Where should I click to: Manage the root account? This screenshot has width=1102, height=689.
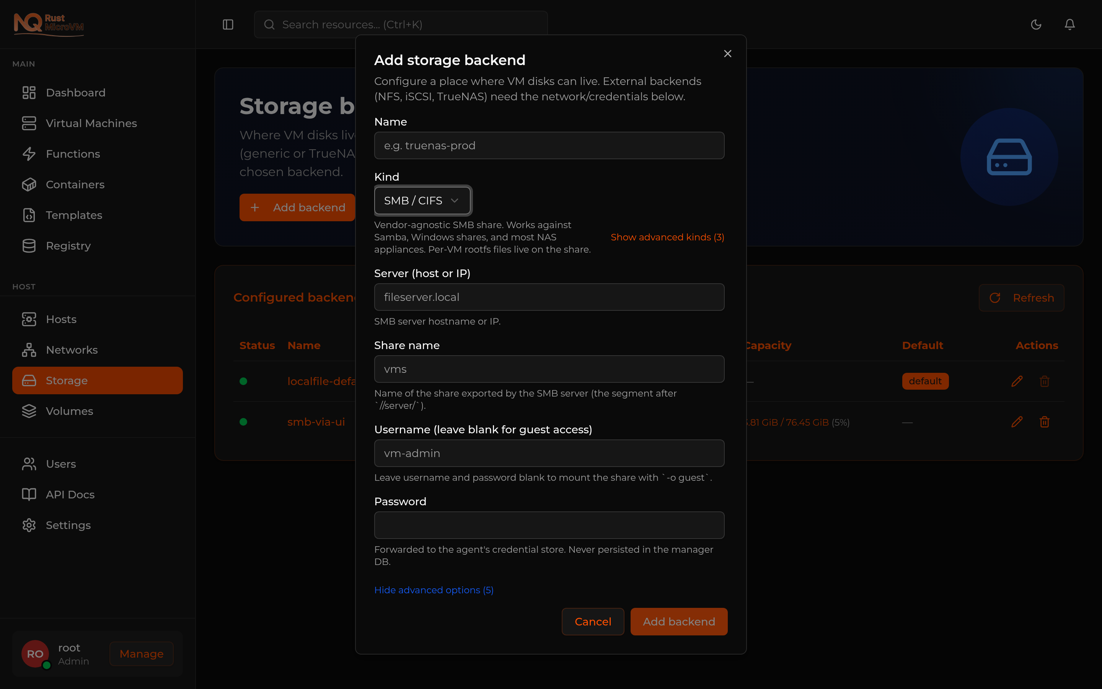coord(142,654)
